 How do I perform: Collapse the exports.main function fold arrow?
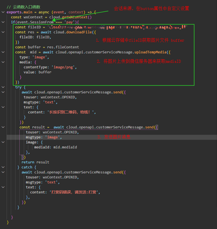coord(3,12)
